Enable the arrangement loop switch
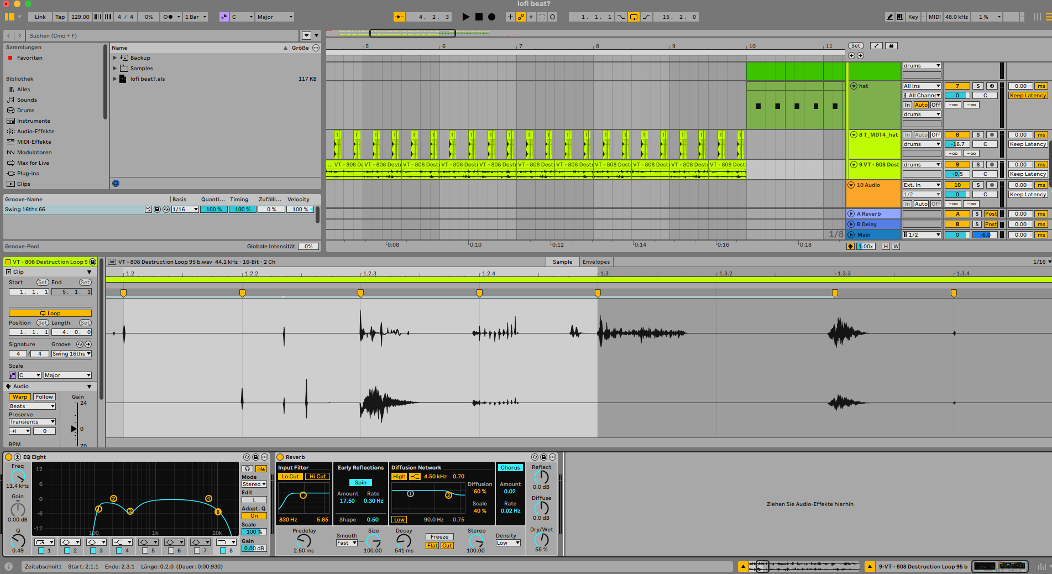Image resolution: width=1052 pixels, height=574 pixels. coord(633,17)
